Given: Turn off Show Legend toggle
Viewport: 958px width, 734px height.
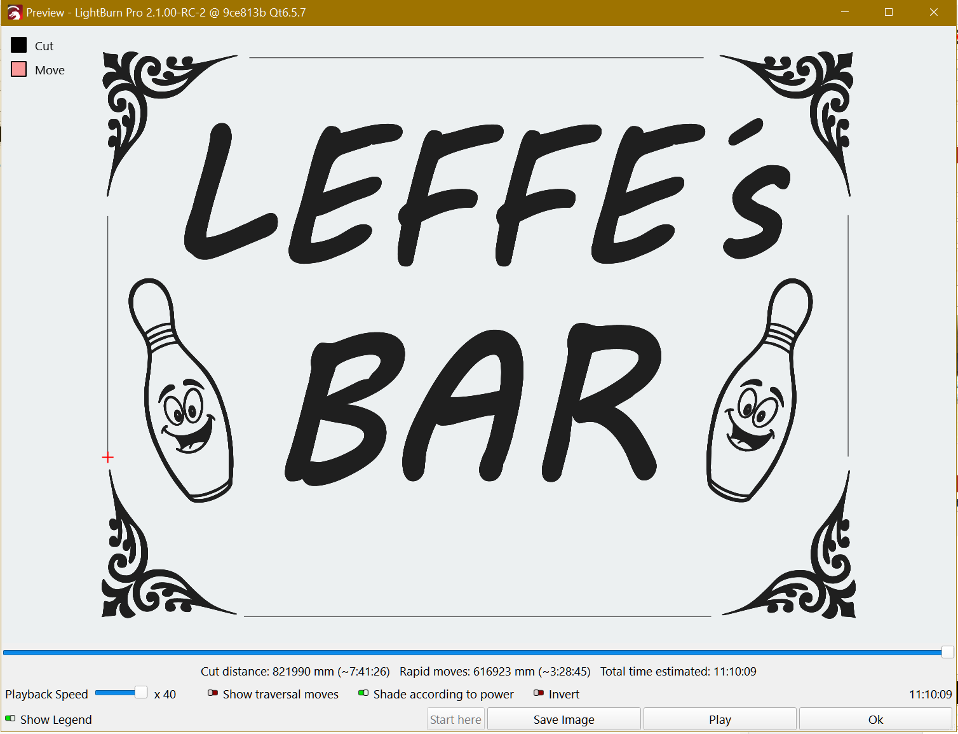Looking at the screenshot, I should 10,719.
